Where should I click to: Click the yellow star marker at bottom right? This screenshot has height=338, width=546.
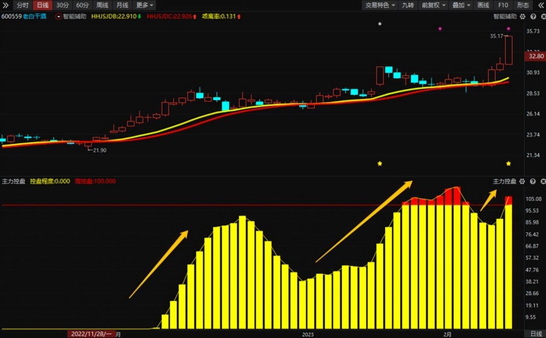point(508,163)
